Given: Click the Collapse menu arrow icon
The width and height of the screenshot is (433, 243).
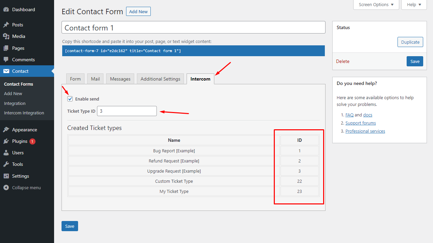Looking at the screenshot, I should pos(6,187).
